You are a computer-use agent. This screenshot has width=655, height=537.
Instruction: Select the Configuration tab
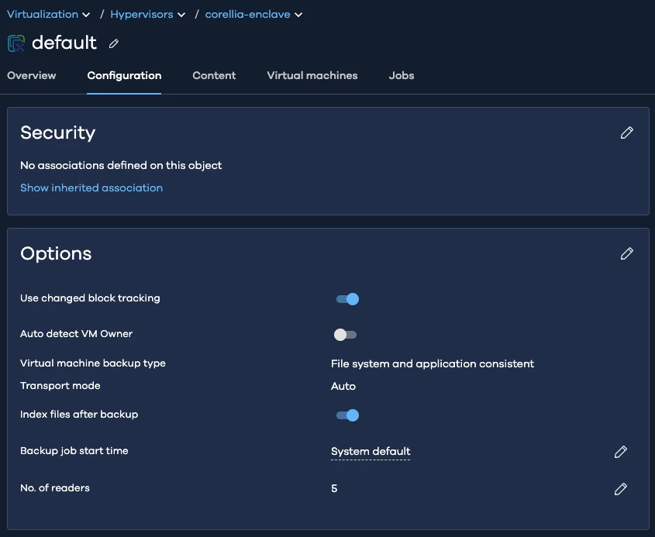coord(124,76)
